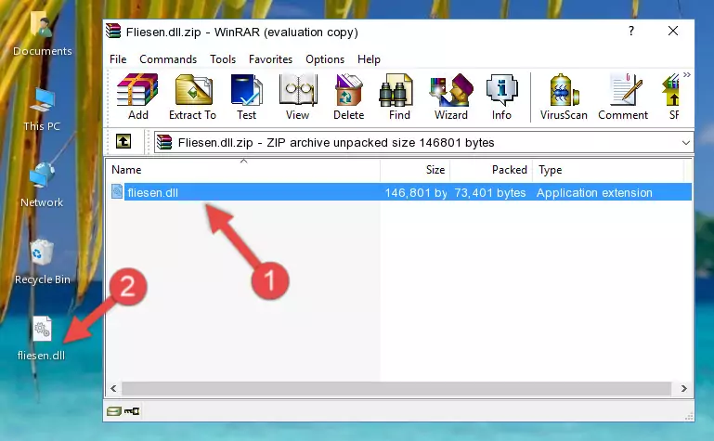The height and width of the screenshot is (441, 714).
Task: Click the WinRAR title bar app icon
Action: coord(113,32)
